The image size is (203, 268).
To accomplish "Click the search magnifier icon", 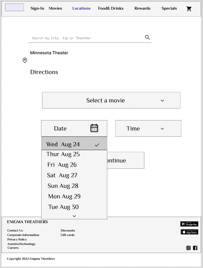I will coord(147,37).
